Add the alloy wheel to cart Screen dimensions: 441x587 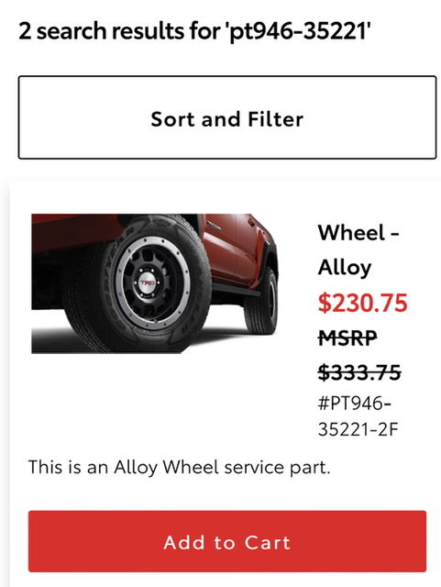[226, 541]
